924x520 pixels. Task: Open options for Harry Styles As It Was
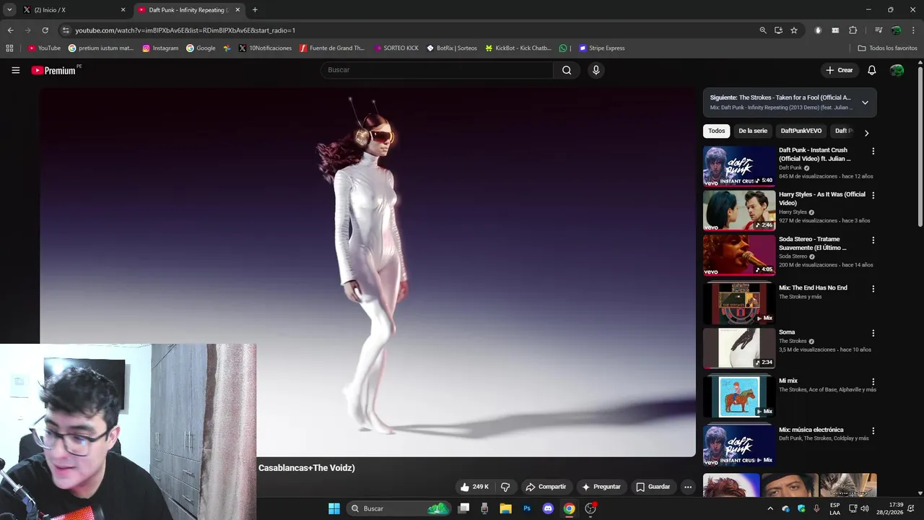click(873, 196)
